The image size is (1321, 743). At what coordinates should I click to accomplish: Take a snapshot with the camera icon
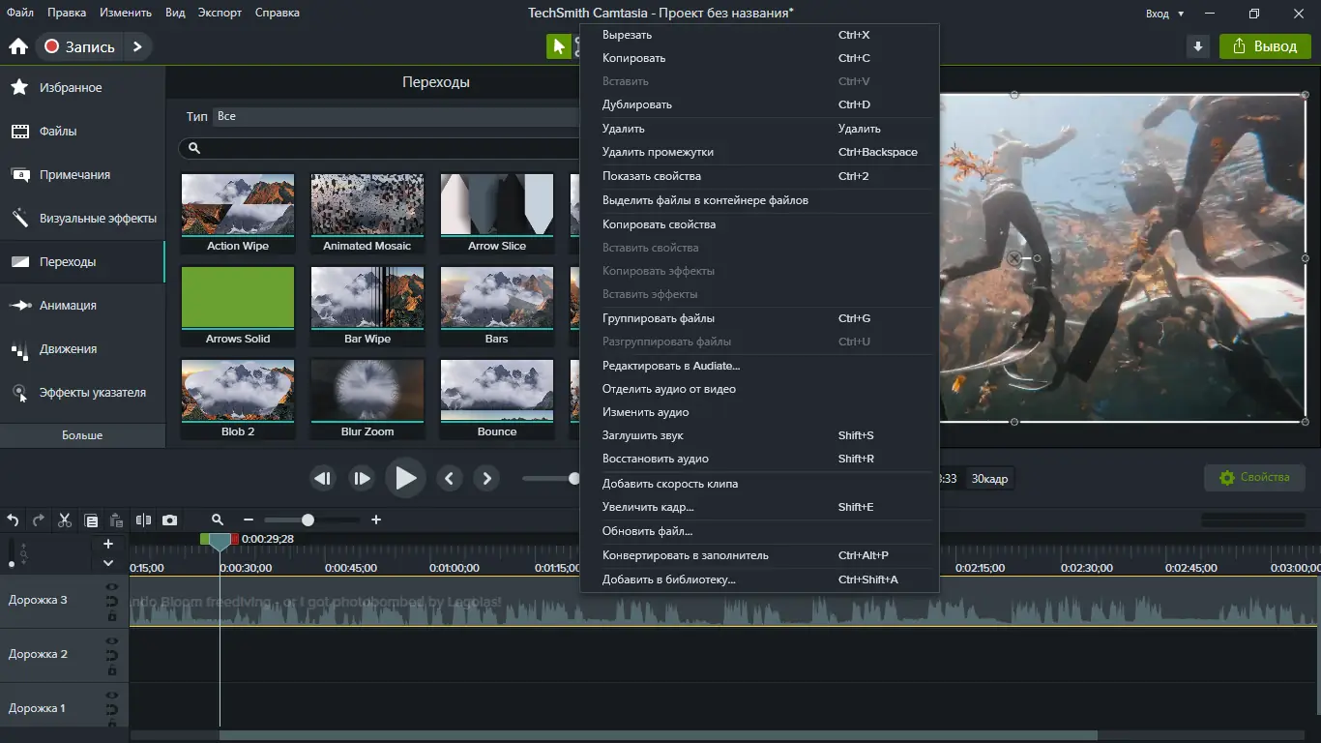170,520
